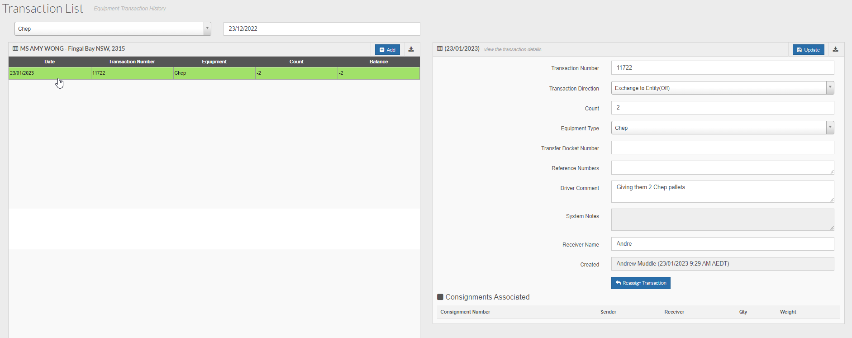Open the Transaction Direction dropdown
852x338 pixels.
723,88
